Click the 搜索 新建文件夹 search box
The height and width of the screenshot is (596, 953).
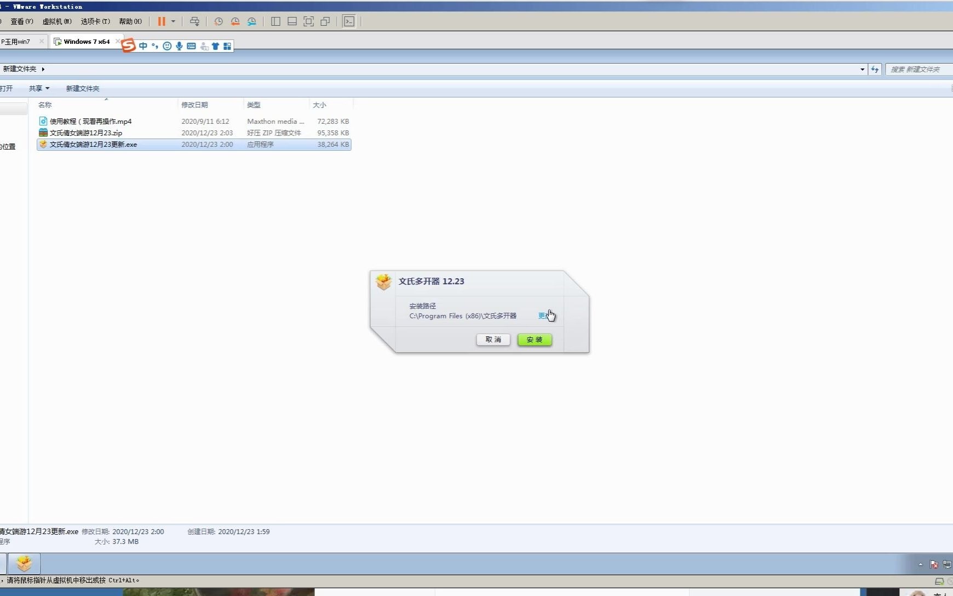tap(919, 69)
